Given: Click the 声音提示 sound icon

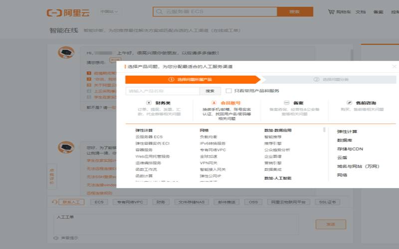Looking at the screenshot, I should click(x=56, y=238).
